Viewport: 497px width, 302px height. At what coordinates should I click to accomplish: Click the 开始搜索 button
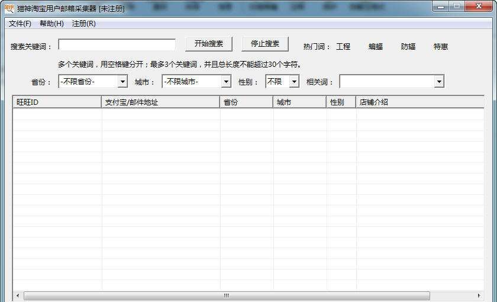209,44
